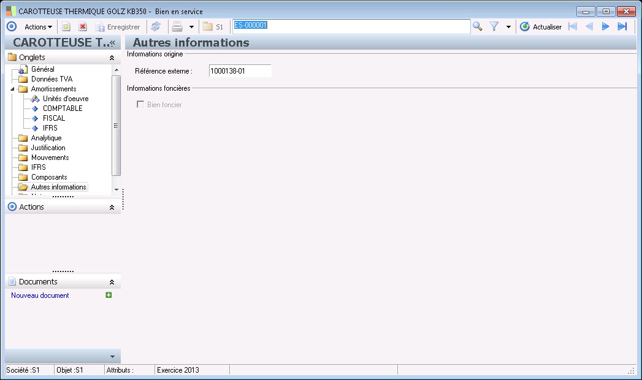This screenshot has height=380, width=642.
Task: Close the CAROTTEUSE THERMIQUE window
Action: (x=626, y=12)
